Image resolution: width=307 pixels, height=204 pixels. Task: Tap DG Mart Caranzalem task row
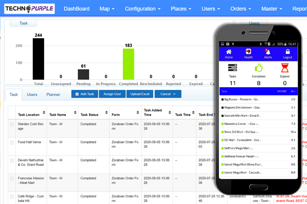point(258,140)
